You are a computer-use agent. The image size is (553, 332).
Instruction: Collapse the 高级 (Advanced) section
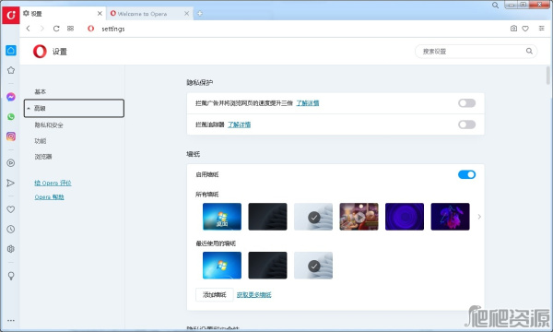pyautogui.click(x=74, y=108)
